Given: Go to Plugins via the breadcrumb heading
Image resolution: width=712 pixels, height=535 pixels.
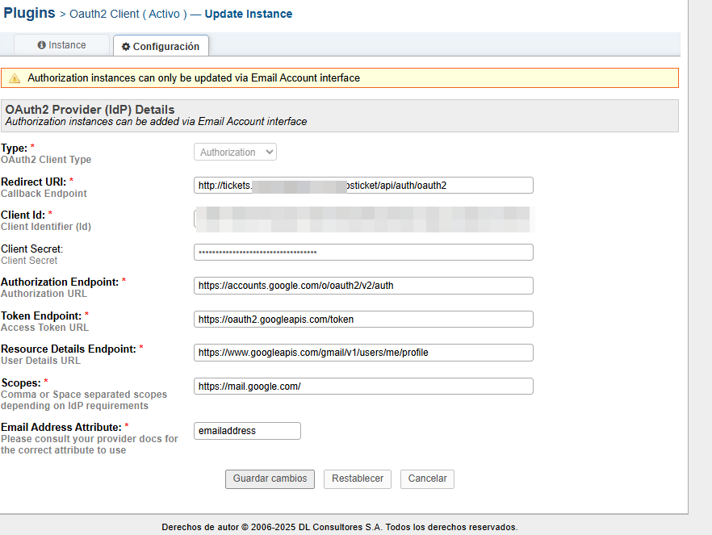Looking at the screenshot, I should click(x=30, y=13).
